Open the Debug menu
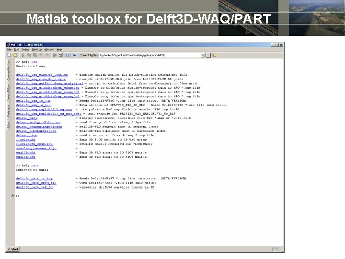The height and width of the screenshot is (259, 345). 25,49
